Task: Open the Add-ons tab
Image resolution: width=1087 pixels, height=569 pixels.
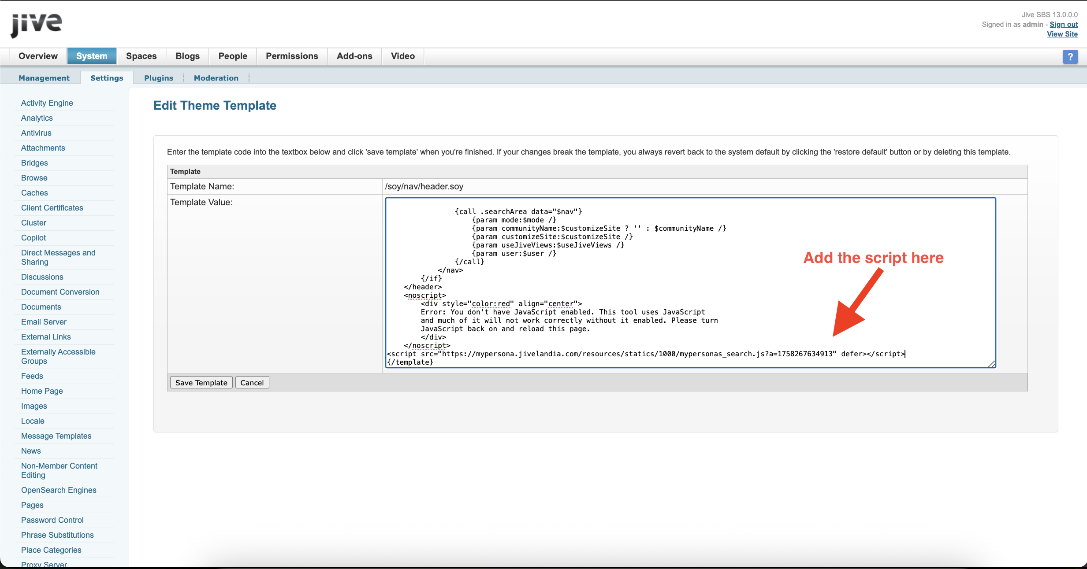Action: coord(354,56)
